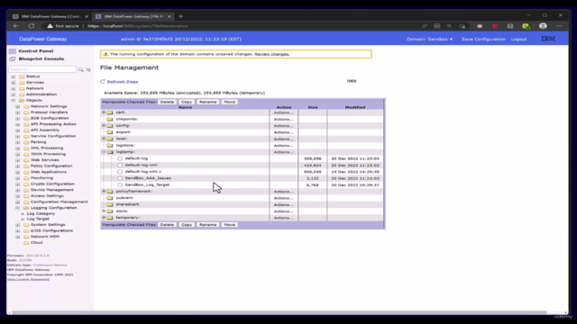
Task: Click the favorites star icon in address bar
Action: pyautogui.click(x=463, y=26)
